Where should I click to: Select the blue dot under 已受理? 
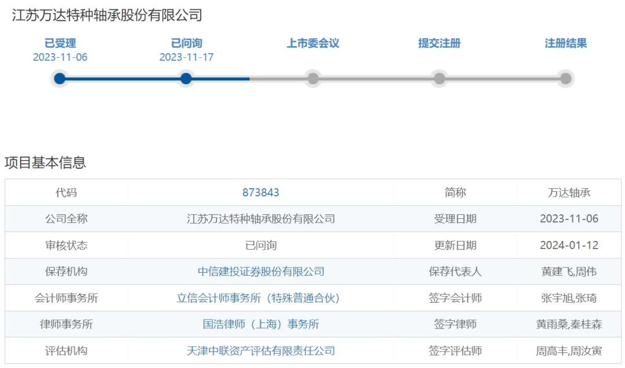click(60, 79)
